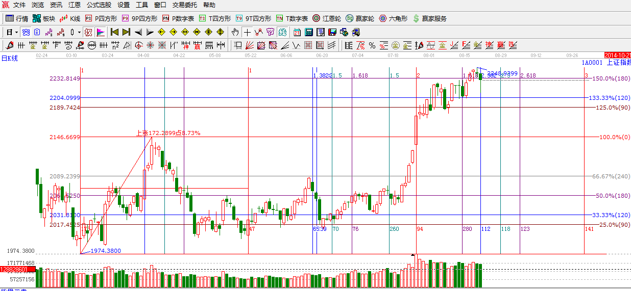Screen dimensions: 631x291
Task: Click the save floppy disk icon
Action: coord(332,32)
